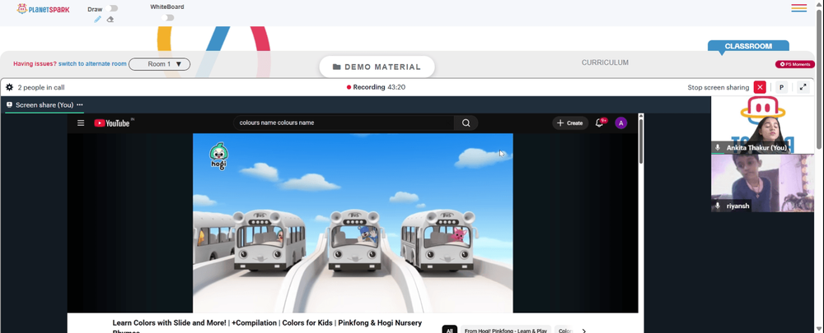Click the YouTube search field

click(344, 123)
